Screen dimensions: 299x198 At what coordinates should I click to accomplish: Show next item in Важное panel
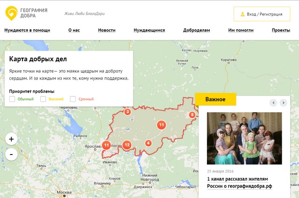[x=284, y=103]
